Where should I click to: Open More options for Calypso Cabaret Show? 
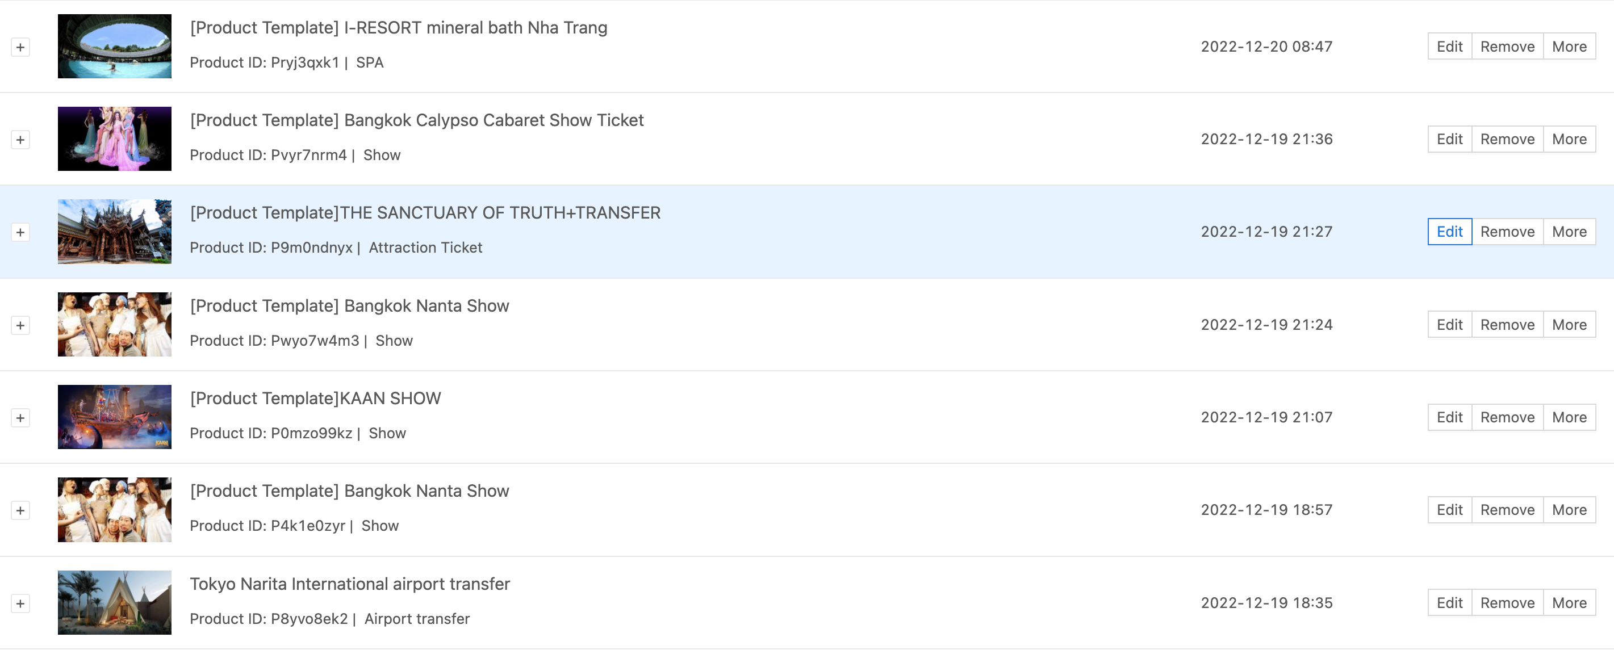pos(1569,139)
